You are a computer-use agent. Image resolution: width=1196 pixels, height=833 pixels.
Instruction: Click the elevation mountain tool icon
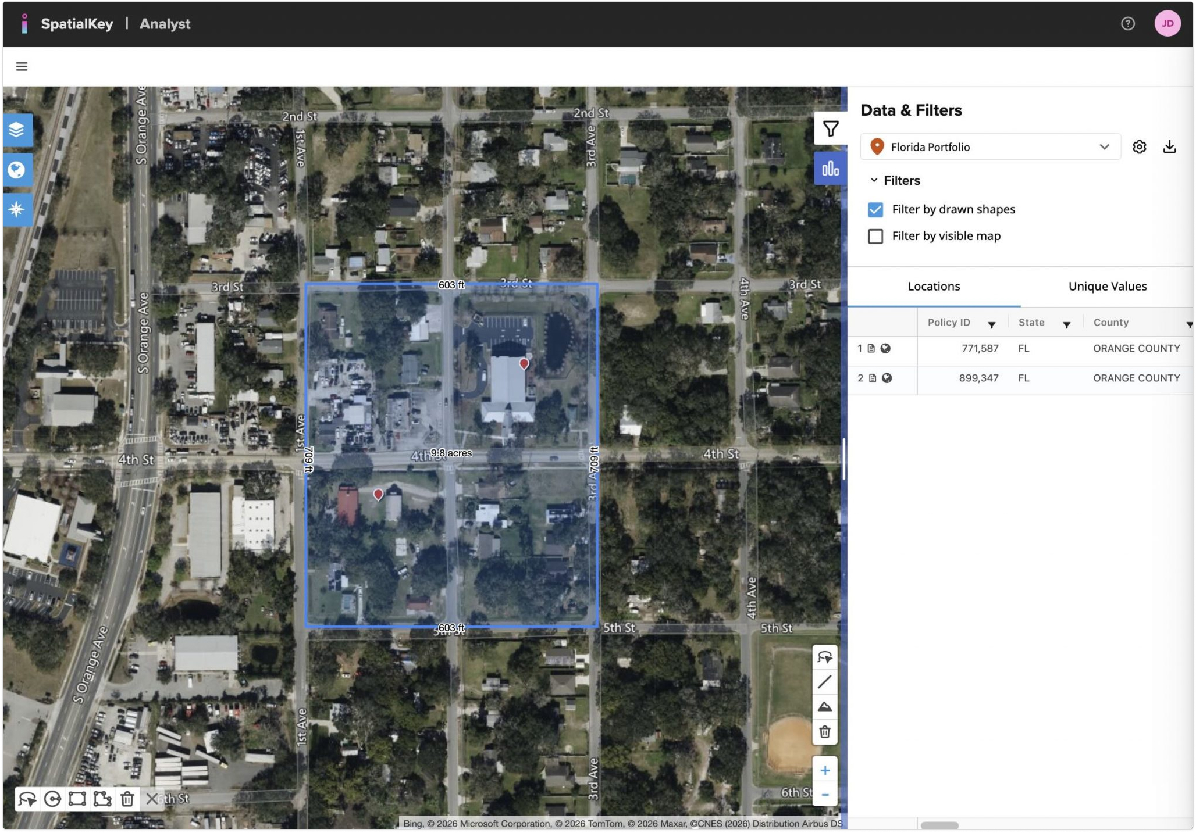[824, 707]
